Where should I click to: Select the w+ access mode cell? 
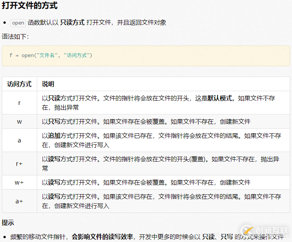coord(20,182)
